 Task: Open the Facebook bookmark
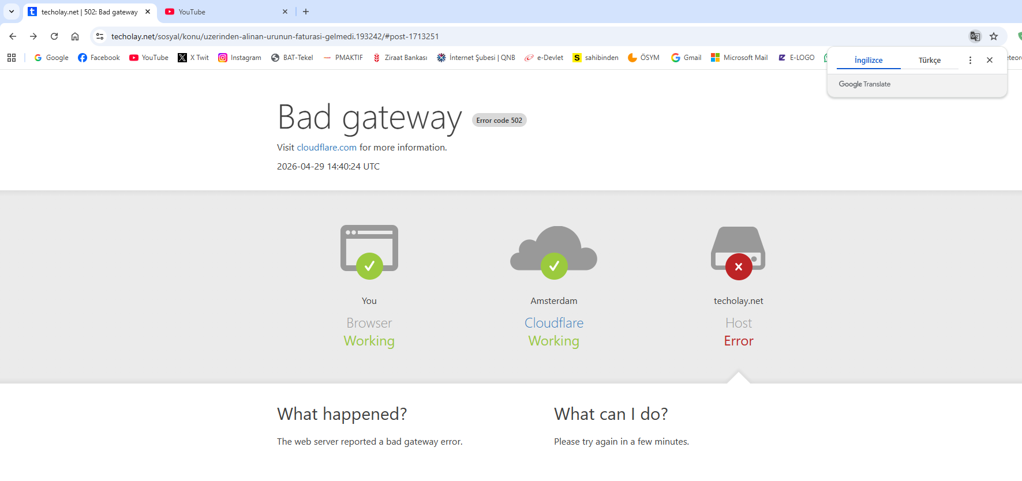tap(99, 58)
